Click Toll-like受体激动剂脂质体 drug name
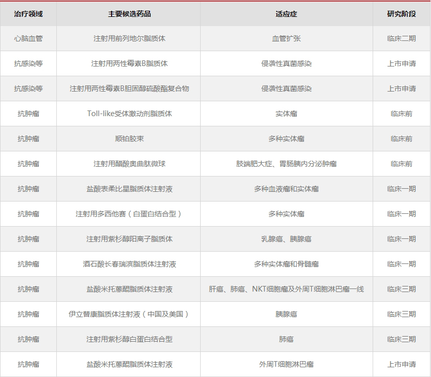The height and width of the screenshot is (377, 431). point(129,114)
